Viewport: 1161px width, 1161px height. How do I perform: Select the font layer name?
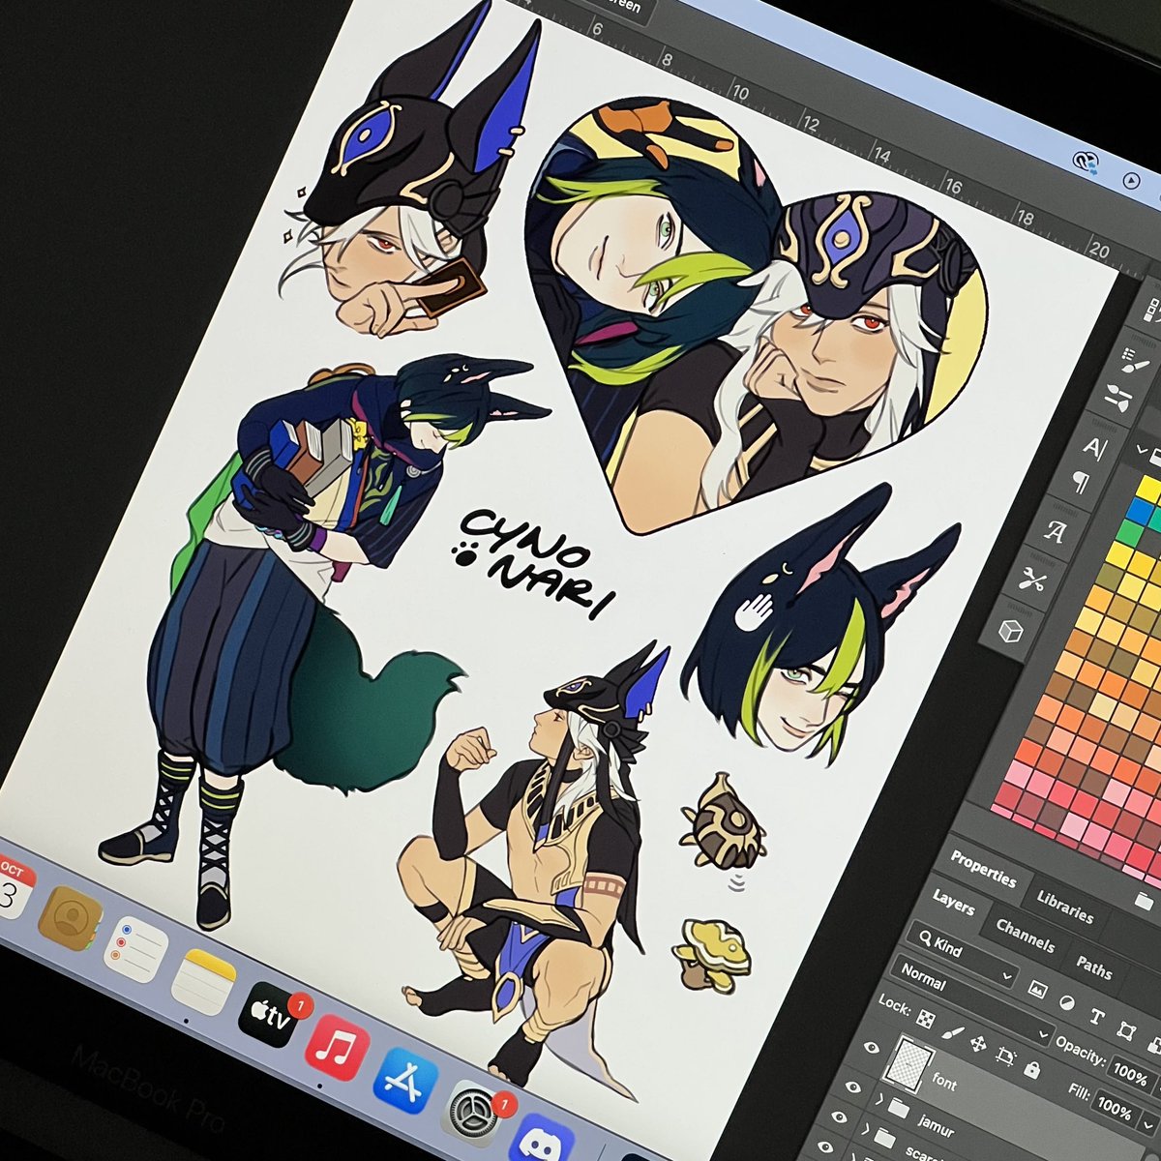(944, 1082)
